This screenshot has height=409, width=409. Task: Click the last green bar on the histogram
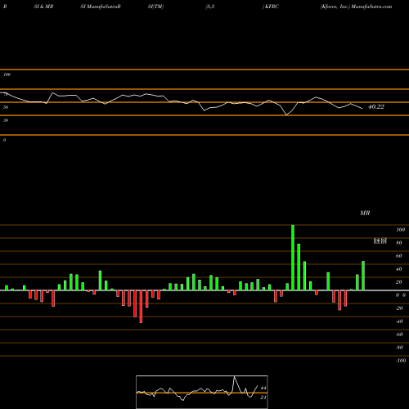point(363,276)
